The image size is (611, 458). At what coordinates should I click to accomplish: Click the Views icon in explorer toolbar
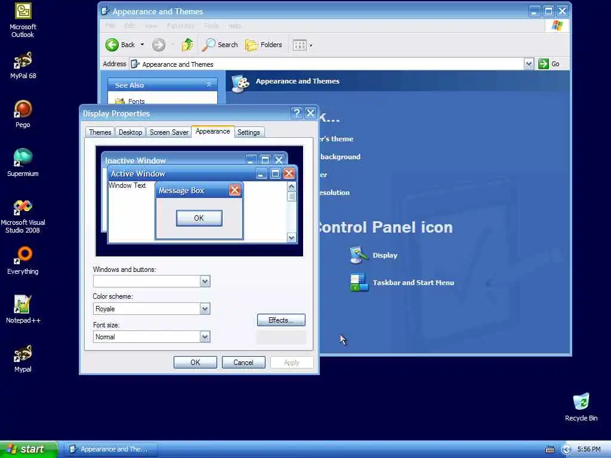pos(300,45)
